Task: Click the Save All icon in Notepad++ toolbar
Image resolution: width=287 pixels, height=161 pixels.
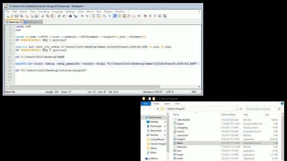Action: click(22, 16)
